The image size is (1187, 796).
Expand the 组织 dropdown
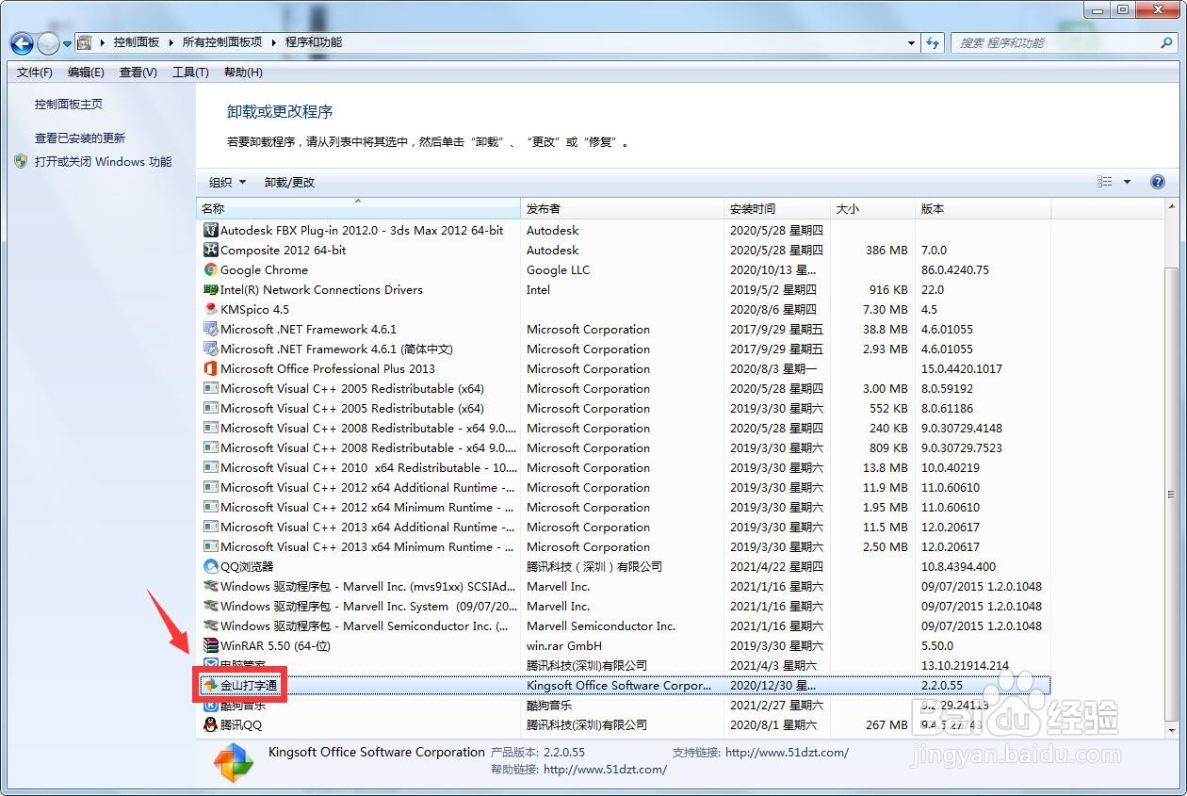coord(227,183)
